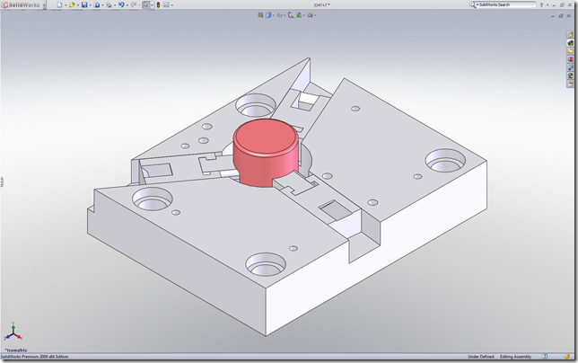Click the greyed Redo icon
578x363 pixels.
pos(134,4)
